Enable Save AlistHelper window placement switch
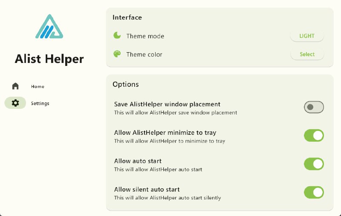Image resolution: width=341 pixels, height=216 pixels. pos(314,107)
